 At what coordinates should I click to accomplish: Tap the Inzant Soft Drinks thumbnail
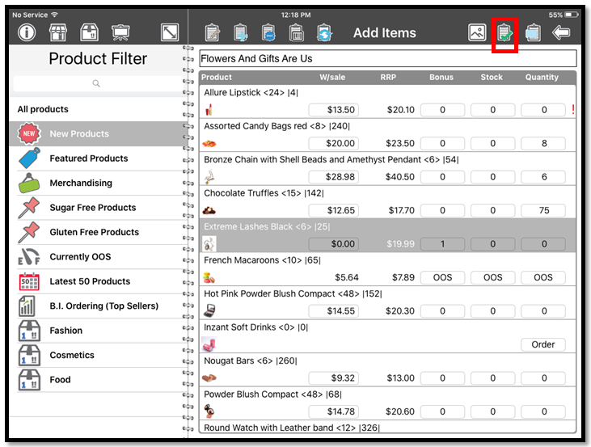[209, 344]
